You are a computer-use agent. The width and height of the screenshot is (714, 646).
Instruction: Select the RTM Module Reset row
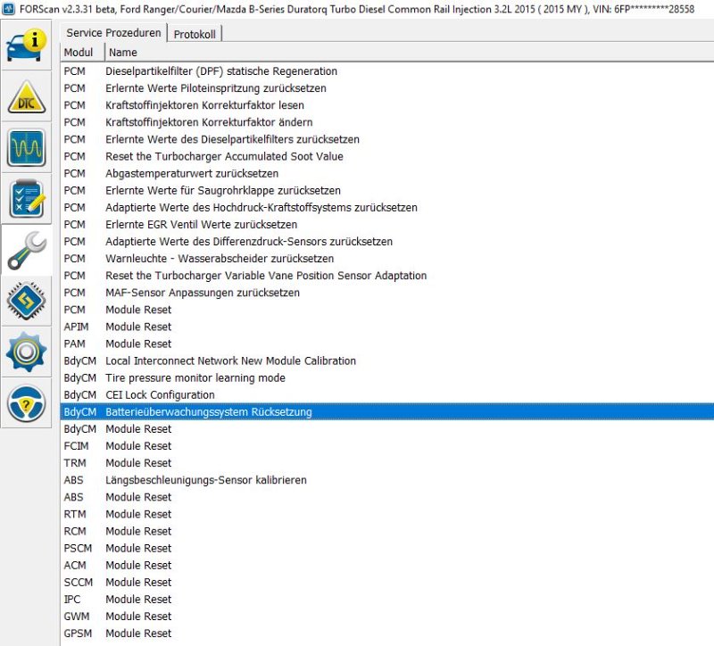click(387, 514)
